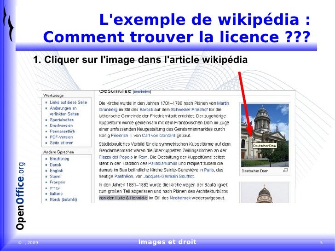Open the Neobarock link
The image size is (335, 251).
point(180,198)
